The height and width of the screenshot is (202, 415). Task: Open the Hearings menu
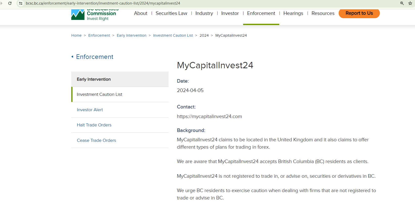pyautogui.click(x=293, y=13)
